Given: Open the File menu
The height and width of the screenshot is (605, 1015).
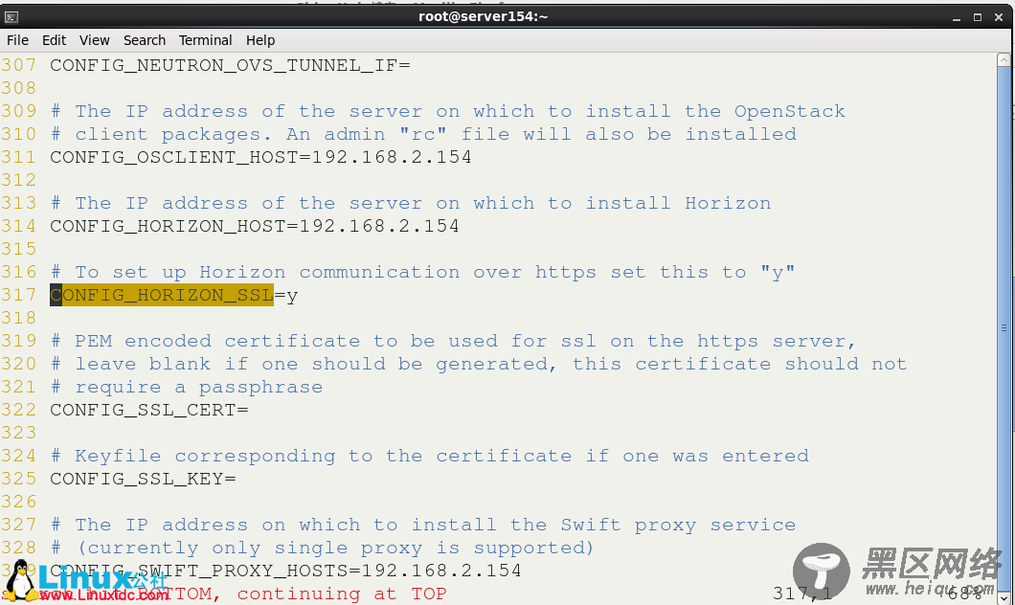Looking at the screenshot, I should point(17,40).
